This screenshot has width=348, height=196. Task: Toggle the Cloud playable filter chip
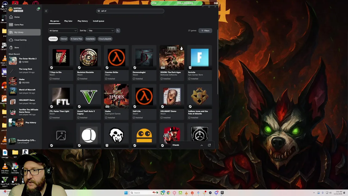coord(105,39)
